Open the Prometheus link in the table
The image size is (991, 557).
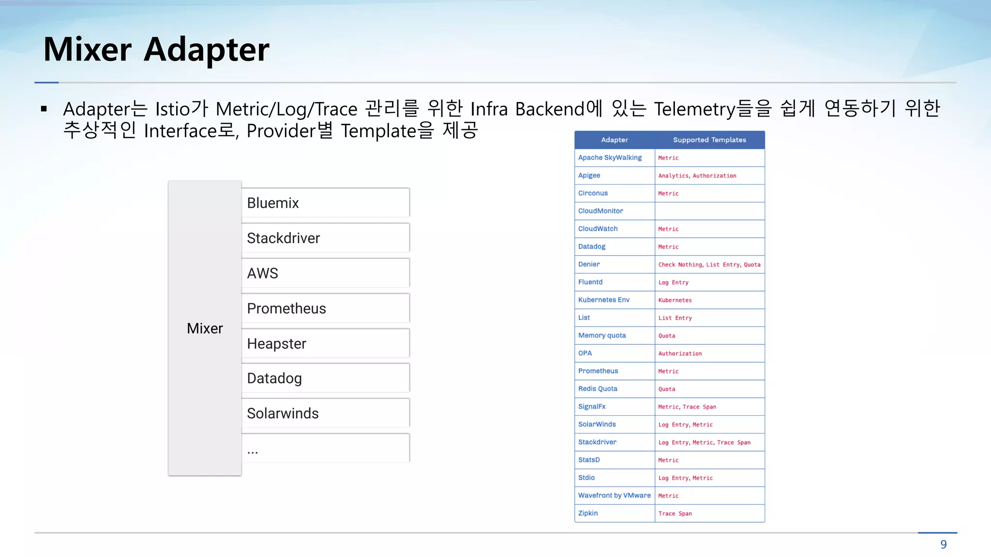(x=598, y=371)
